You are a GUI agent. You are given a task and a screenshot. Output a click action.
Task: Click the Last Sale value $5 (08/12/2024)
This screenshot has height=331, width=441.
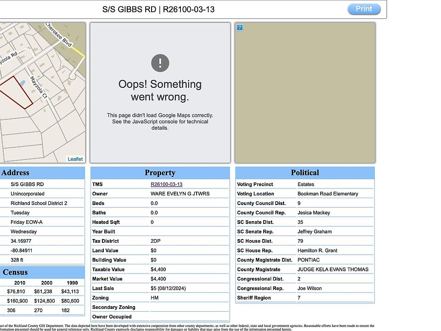[x=168, y=289]
